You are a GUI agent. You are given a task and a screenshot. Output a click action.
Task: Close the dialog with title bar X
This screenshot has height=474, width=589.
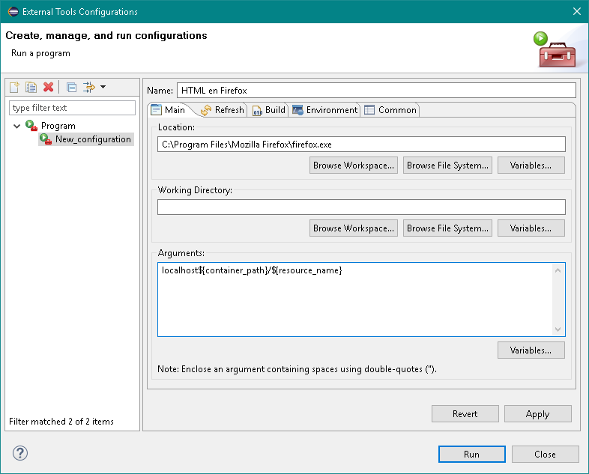(x=577, y=12)
